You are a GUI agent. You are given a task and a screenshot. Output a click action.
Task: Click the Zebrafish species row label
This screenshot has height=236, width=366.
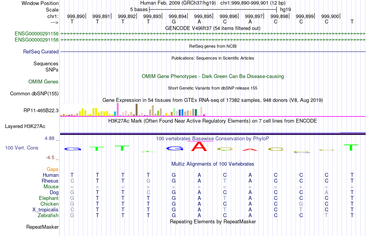click(x=48, y=216)
